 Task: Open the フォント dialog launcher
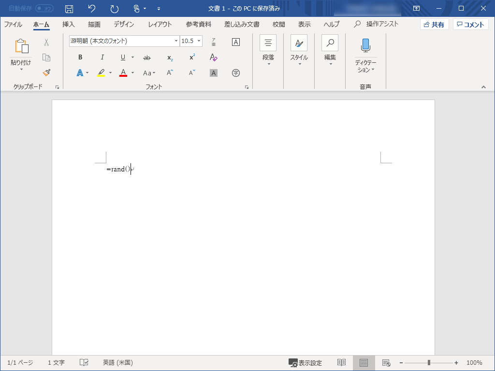pos(247,87)
